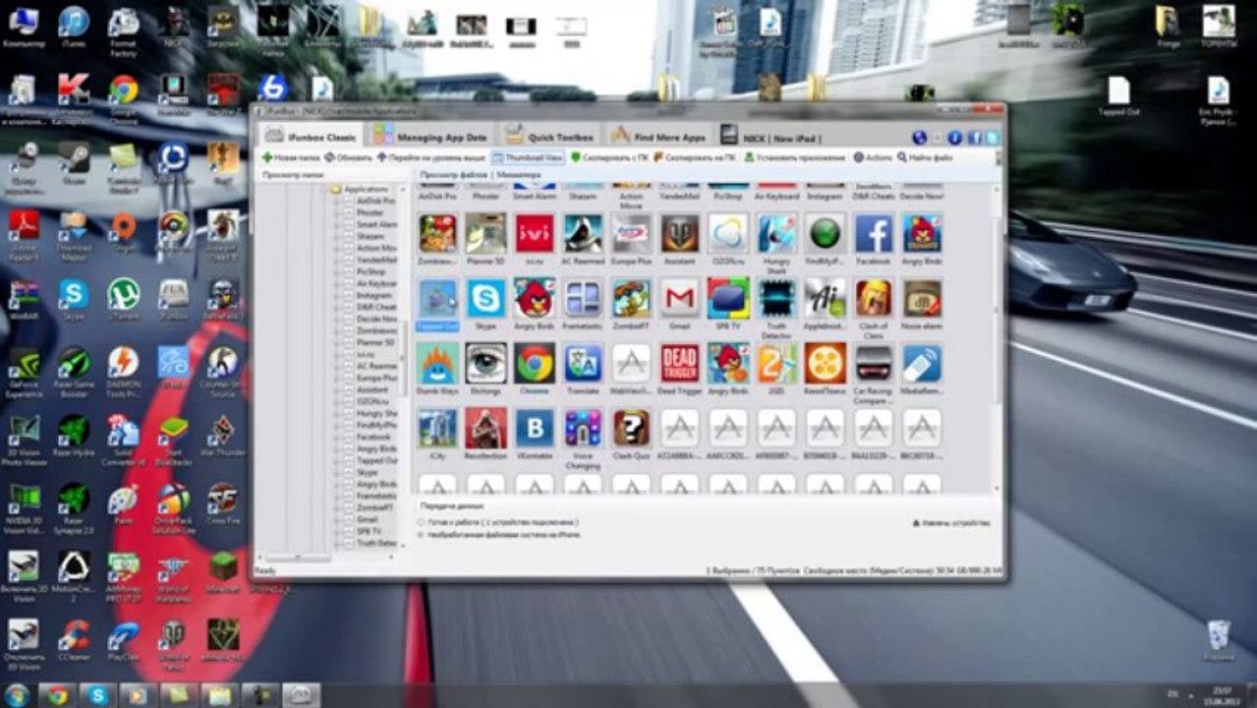The image size is (1257, 708).
Task: Select Instagram in the folder tree
Action: pos(374,295)
